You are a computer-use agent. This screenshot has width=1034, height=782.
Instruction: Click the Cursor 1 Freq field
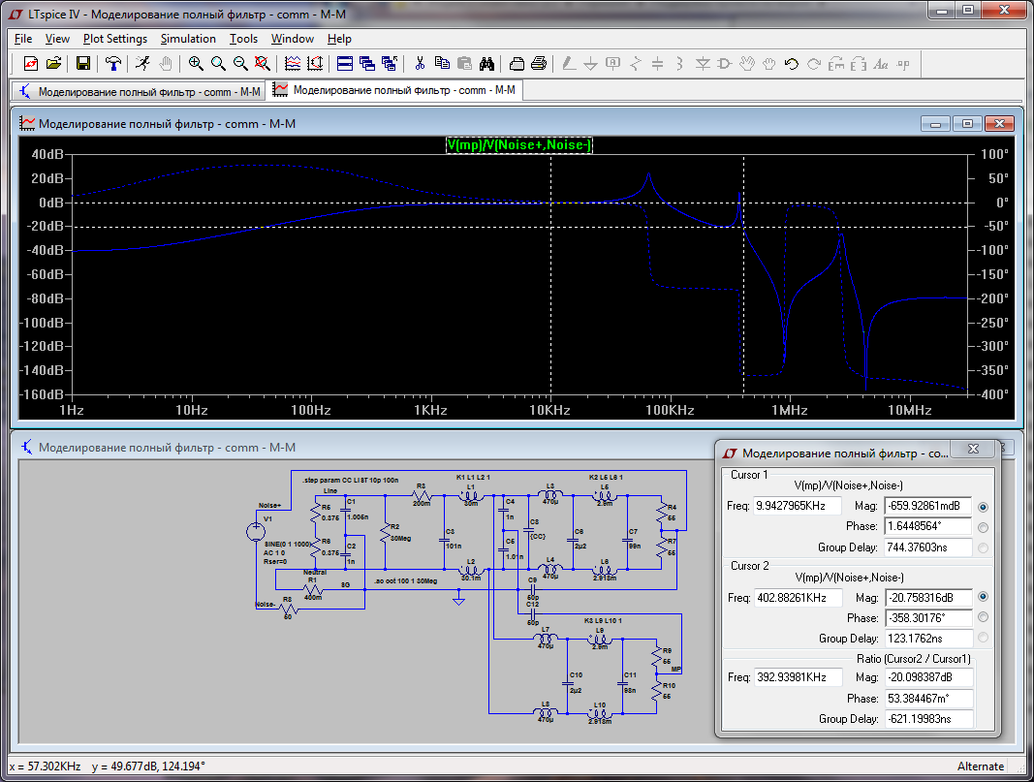click(799, 507)
